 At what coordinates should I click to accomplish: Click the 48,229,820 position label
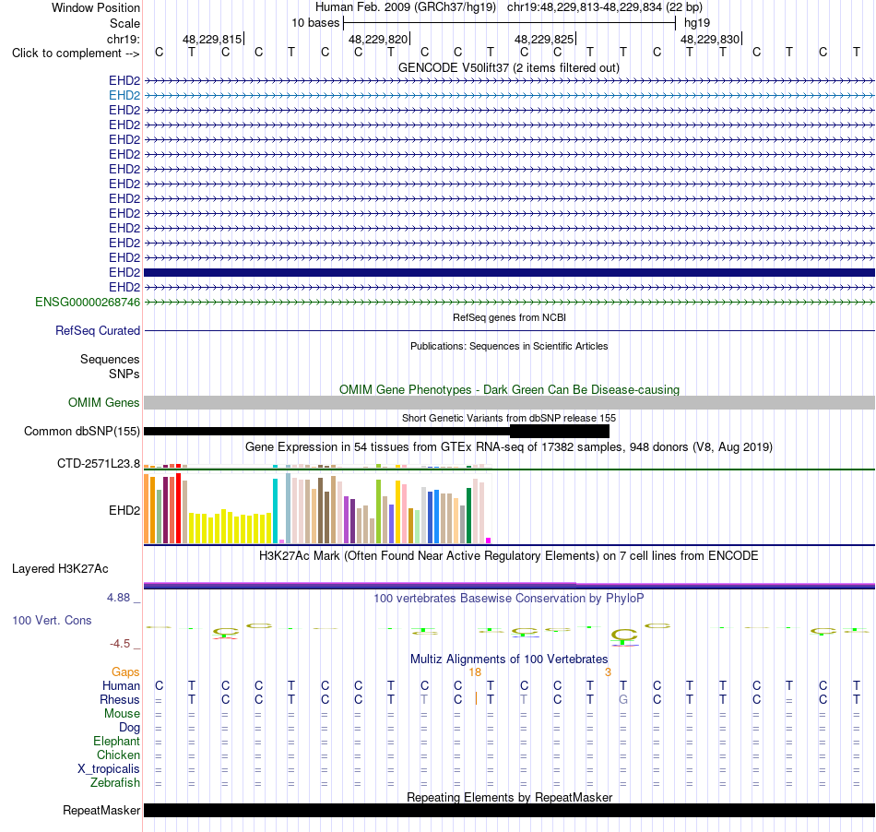click(x=378, y=39)
